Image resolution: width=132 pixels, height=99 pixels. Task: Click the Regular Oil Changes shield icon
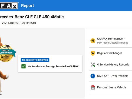93,53
